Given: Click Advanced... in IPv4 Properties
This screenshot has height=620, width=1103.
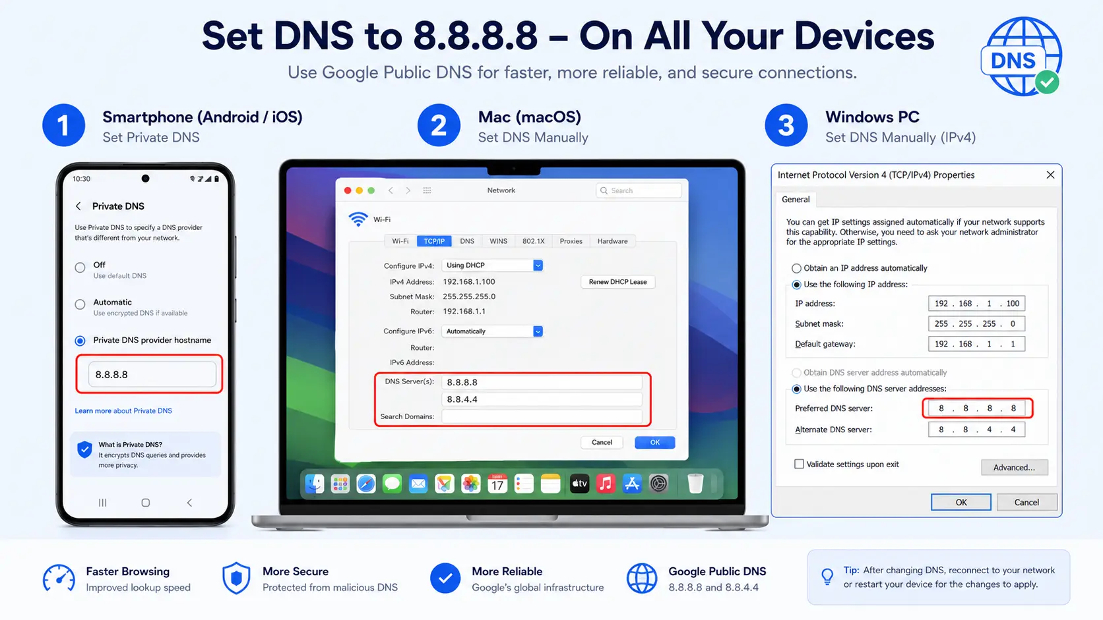Looking at the screenshot, I should pyautogui.click(x=1014, y=468).
